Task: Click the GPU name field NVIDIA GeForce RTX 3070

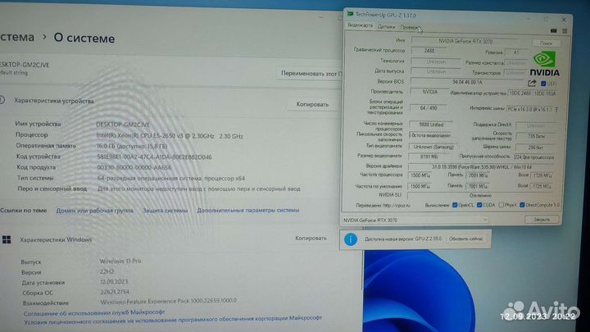Action: pos(465,42)
